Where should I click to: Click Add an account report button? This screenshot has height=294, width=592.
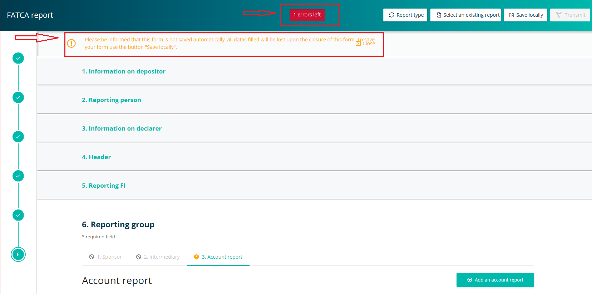(x=495, y=280)
